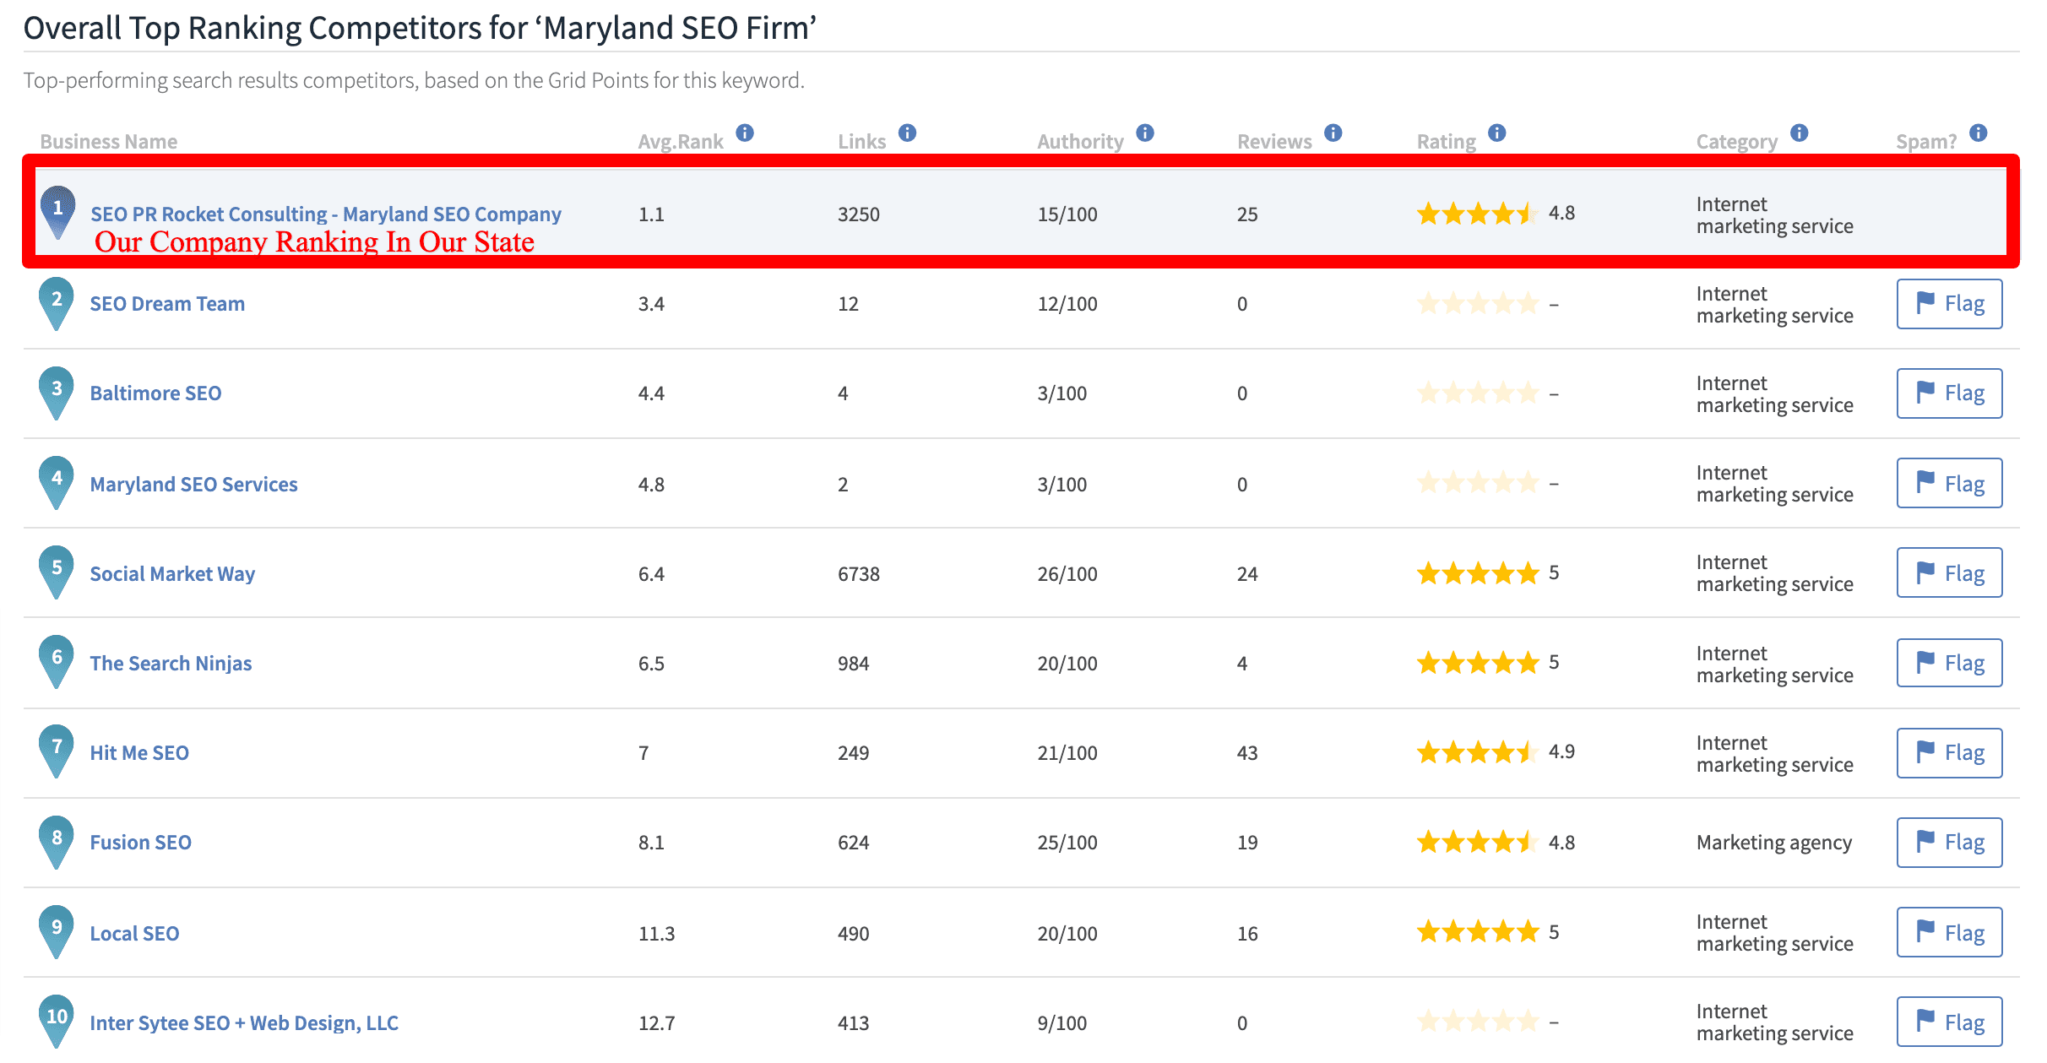Click the Authority column info icon

(x=1145, y=133)
